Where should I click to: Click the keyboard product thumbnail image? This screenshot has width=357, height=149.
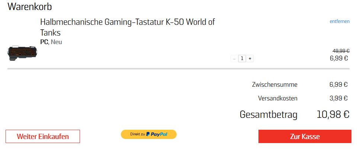tap(23, 53)
